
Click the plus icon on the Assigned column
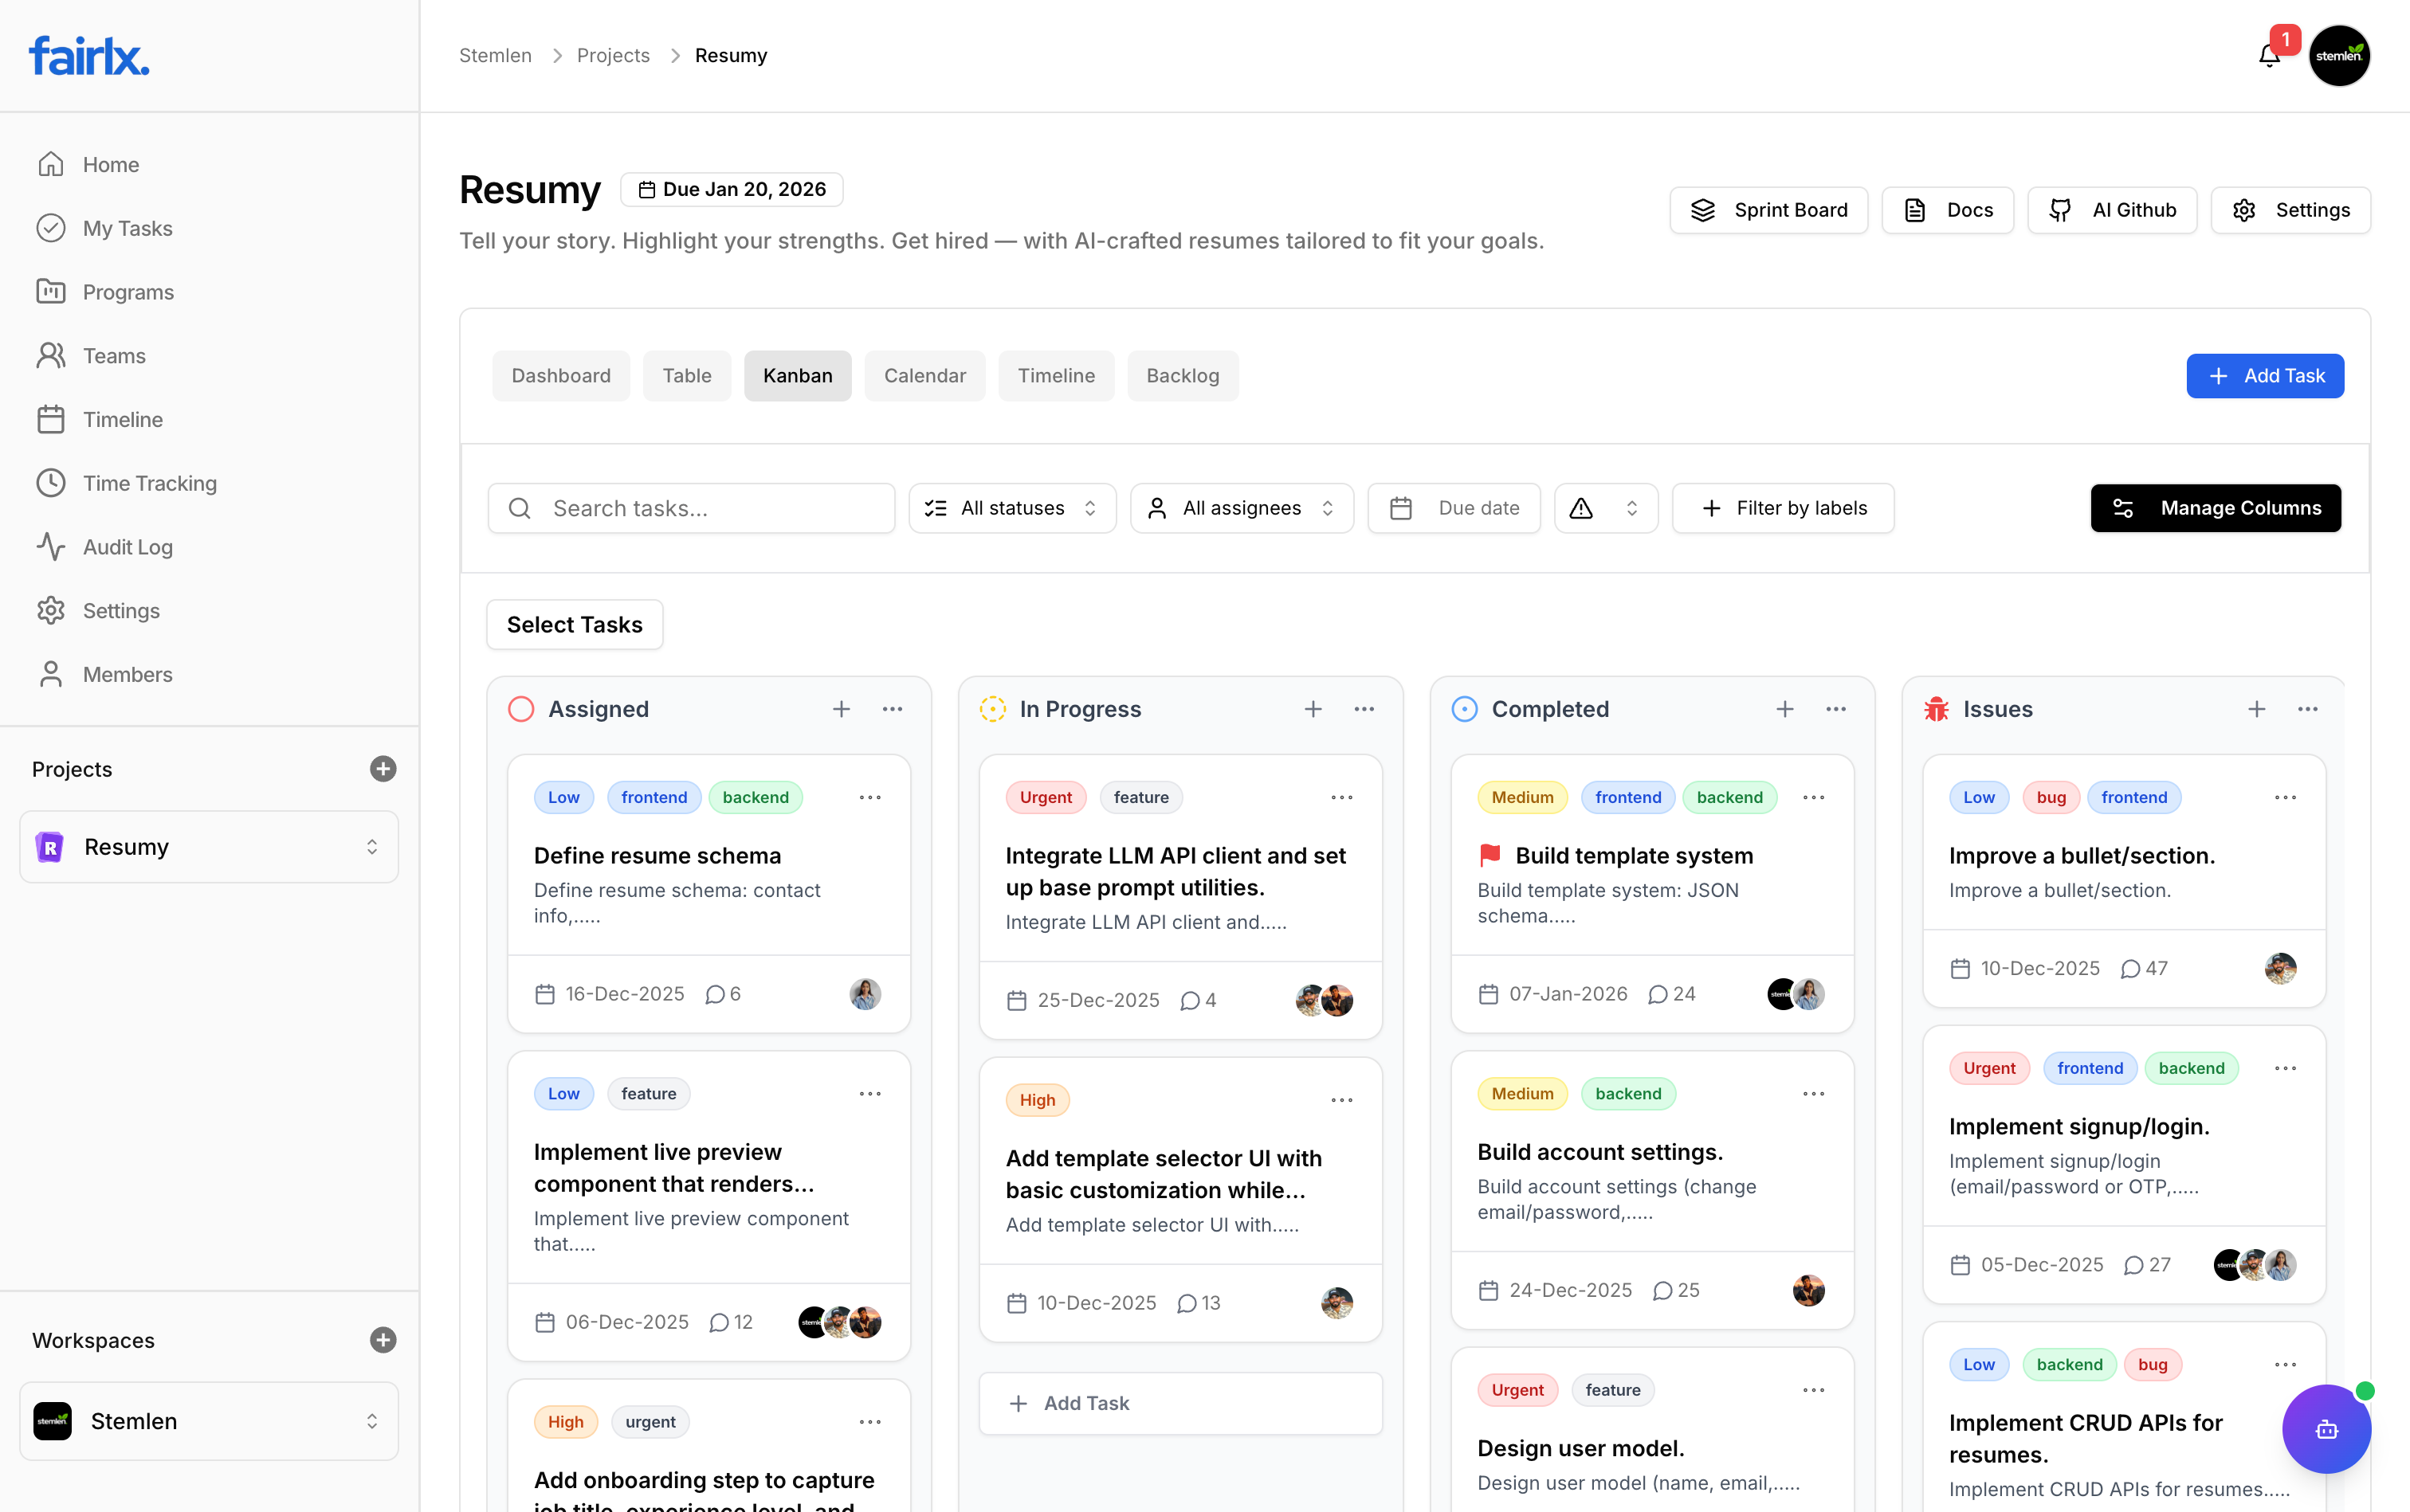pyautogui.click(x=842, y=709)
